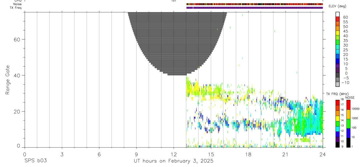Click the '10000' label on NOISE scale

[x=355, y=109]
